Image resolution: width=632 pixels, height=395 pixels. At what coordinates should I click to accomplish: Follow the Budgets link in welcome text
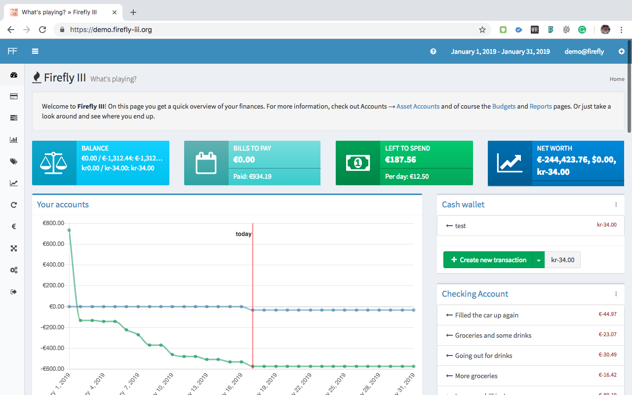click(504, 106)
